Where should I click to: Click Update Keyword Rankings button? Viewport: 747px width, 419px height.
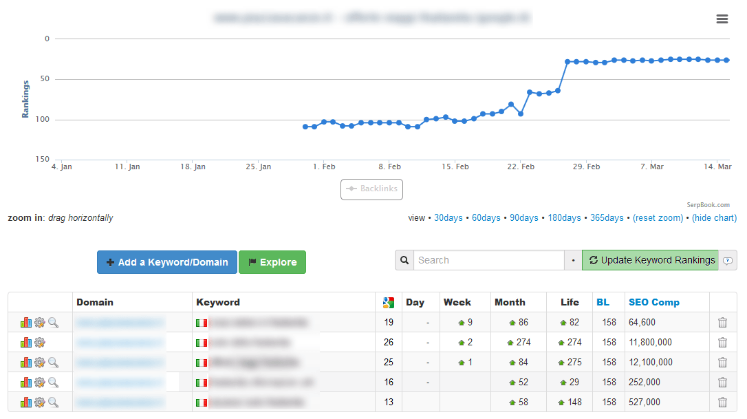tap(650, 260)
